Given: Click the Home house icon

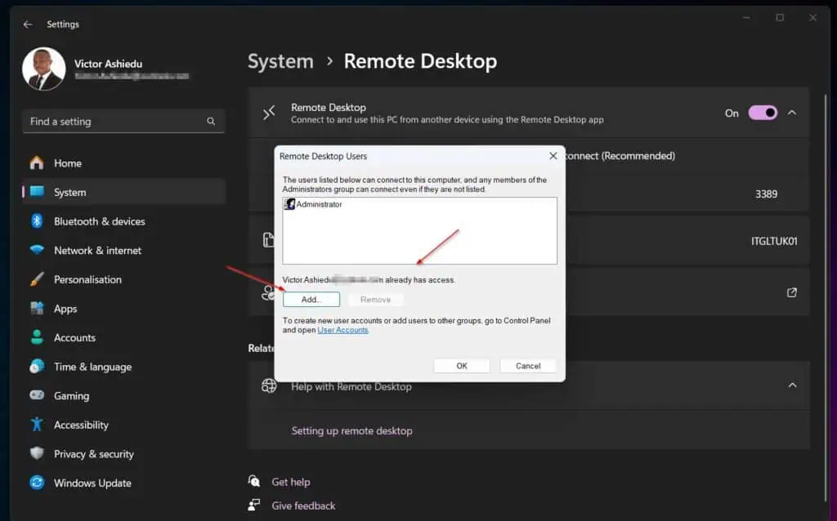Looking at the screenshot, I should point(37,163).
